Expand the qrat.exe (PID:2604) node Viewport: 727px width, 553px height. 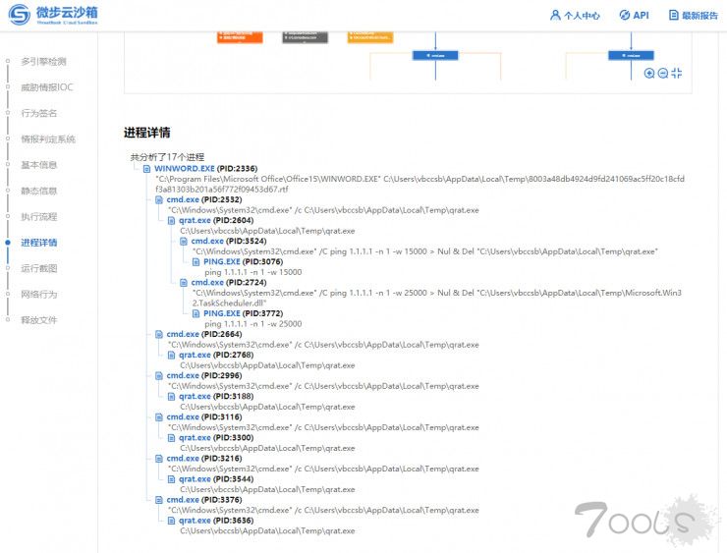pos(172,220)
